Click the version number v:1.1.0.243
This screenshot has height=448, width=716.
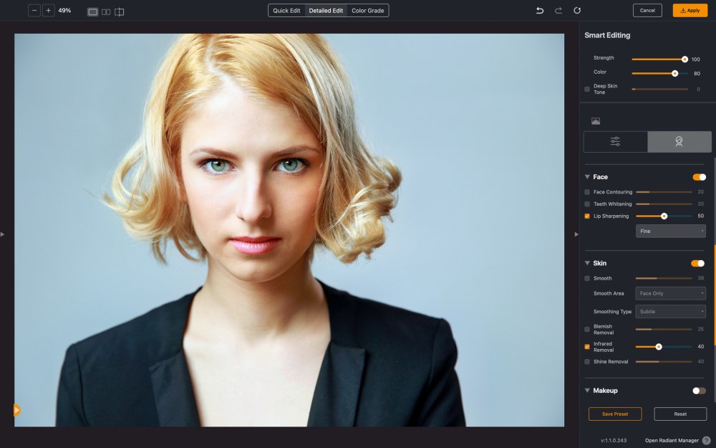(x=614, y=440)
